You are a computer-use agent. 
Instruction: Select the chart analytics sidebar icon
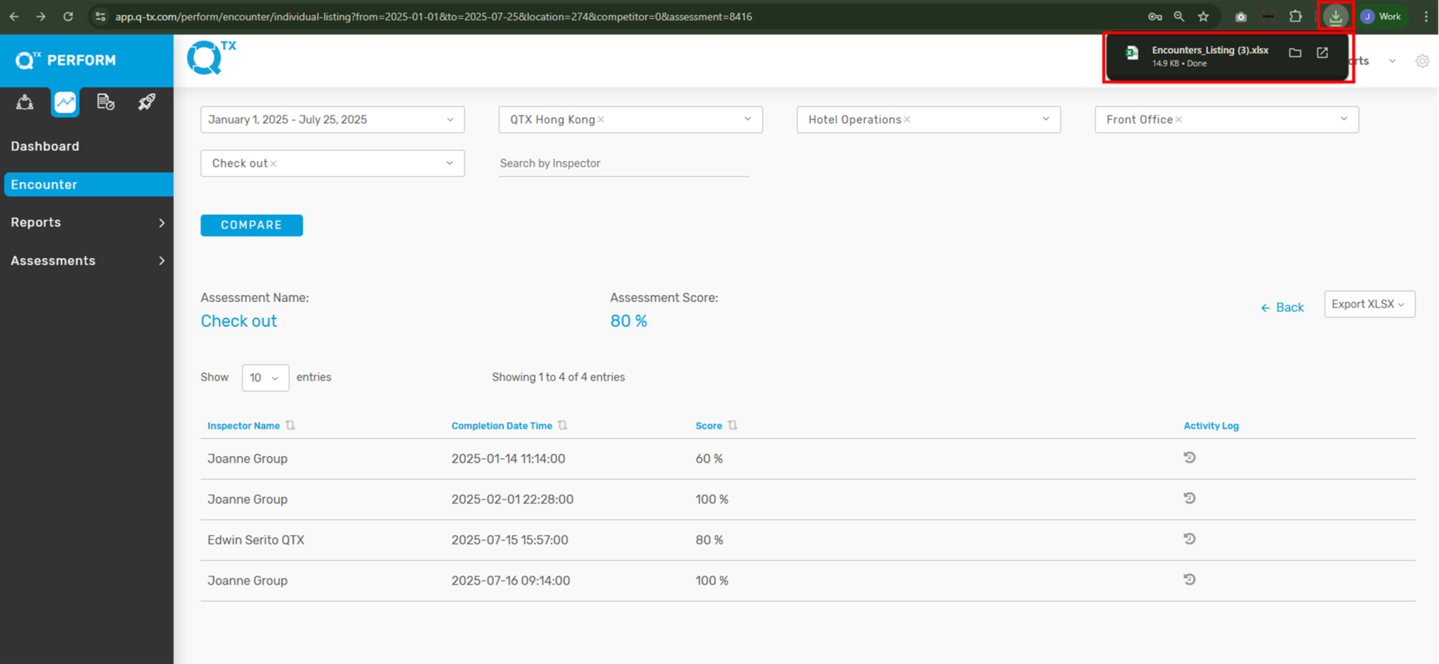click(x=65, y=102)
